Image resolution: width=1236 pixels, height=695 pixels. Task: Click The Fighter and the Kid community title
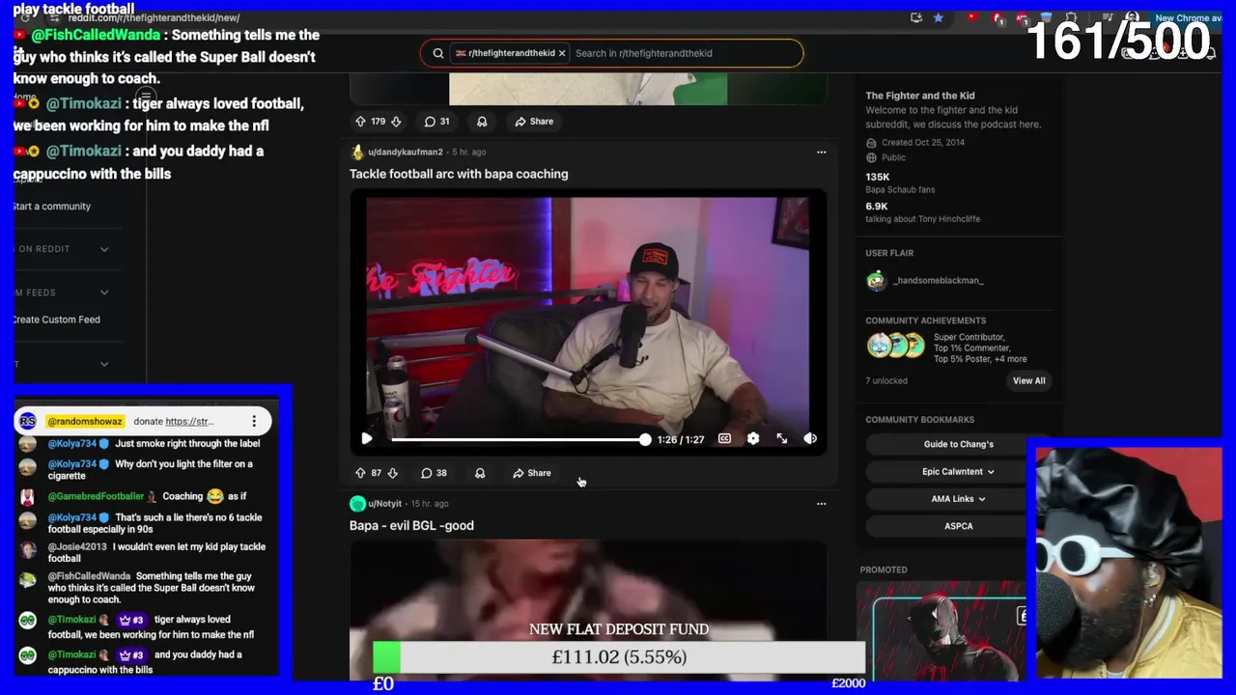919,96
